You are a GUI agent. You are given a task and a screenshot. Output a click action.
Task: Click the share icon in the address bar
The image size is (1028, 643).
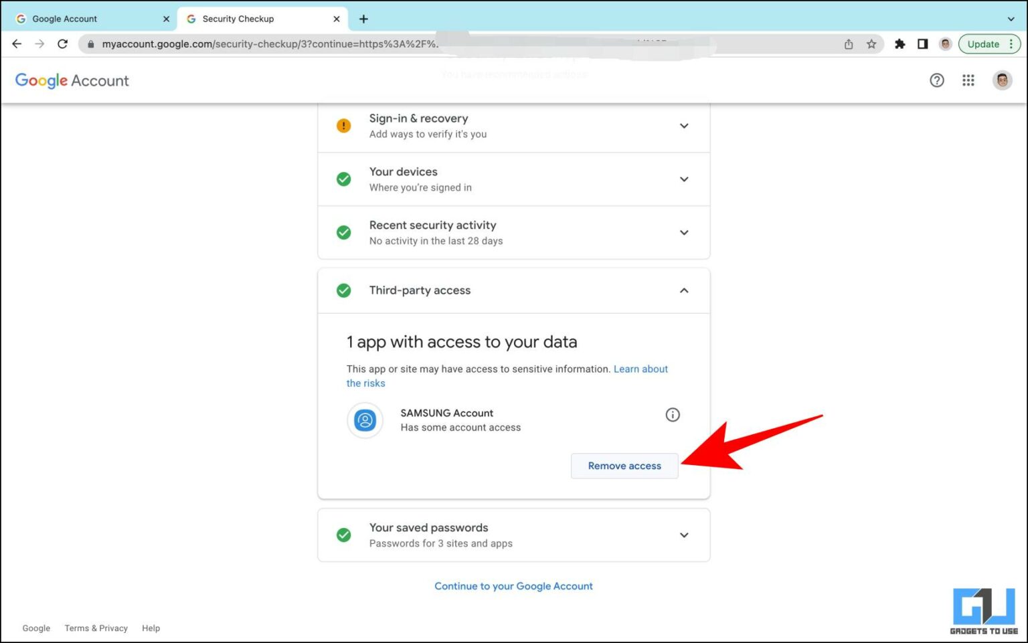(848, 43)
